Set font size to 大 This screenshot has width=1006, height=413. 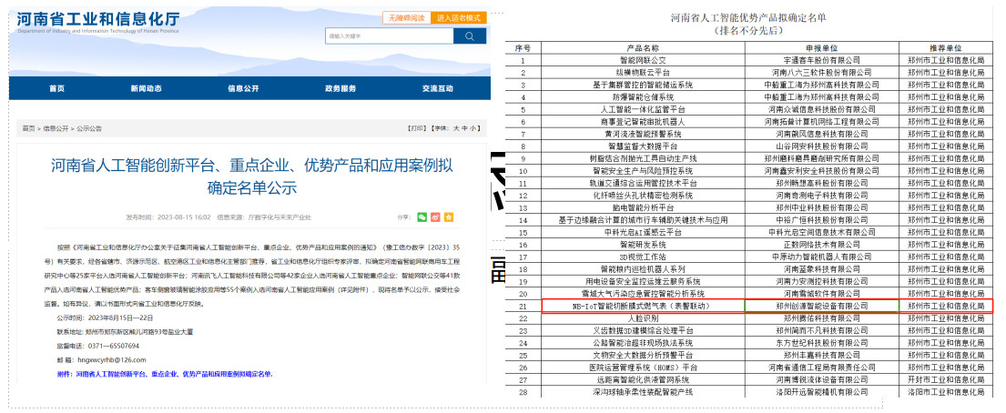pyautogui.click(x=459, y=128)
